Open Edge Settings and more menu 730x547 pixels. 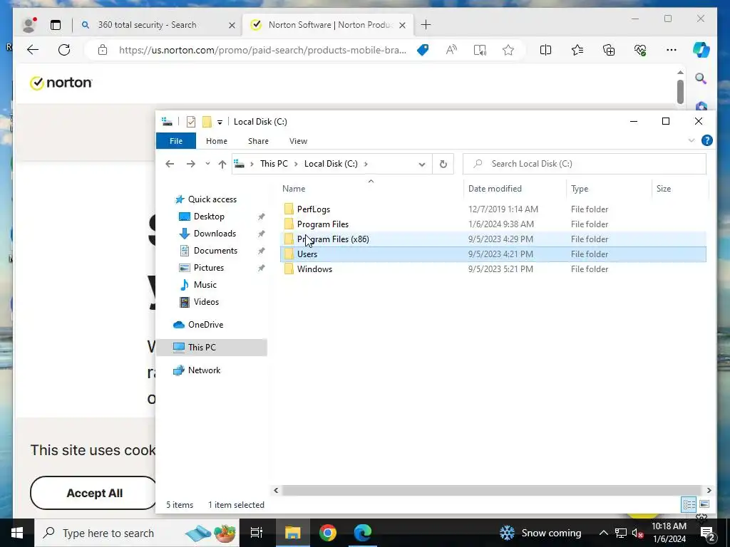coord(672,50)
